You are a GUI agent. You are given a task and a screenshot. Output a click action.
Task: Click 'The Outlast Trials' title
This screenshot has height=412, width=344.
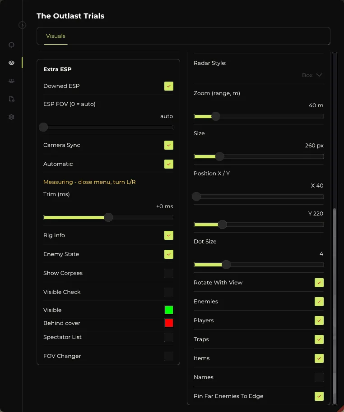(70, 16)
